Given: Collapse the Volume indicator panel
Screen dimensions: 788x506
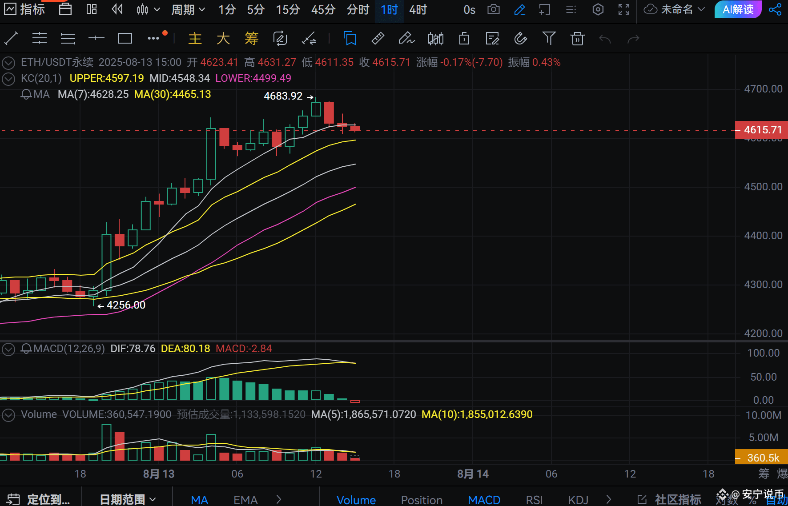Looking at the screenshot, I should tap(8, 415).
